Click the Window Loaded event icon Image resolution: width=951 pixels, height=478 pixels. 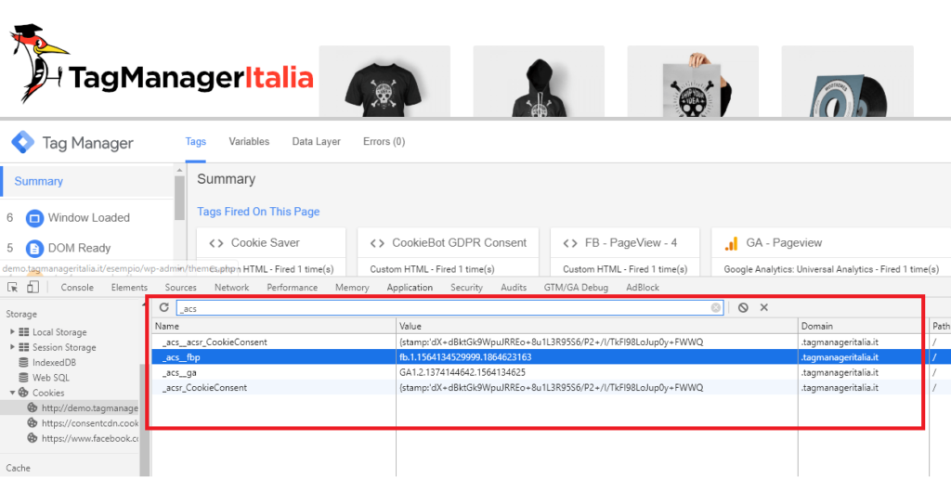pyautogui.click(x=34, y=218)
